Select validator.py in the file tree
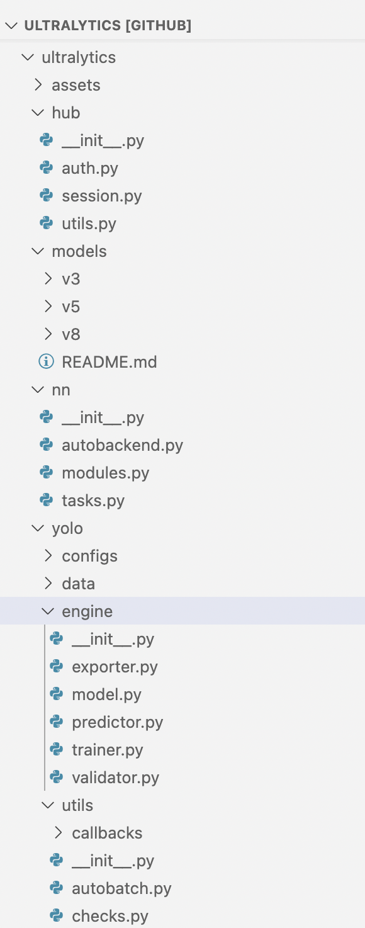 (x=116, y=777)
